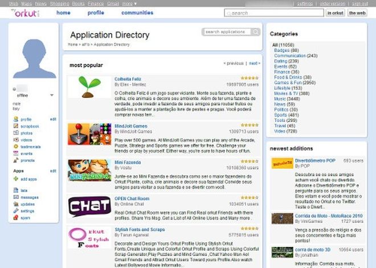
Task: Select the Music category
Action: (x=280, y=99)
